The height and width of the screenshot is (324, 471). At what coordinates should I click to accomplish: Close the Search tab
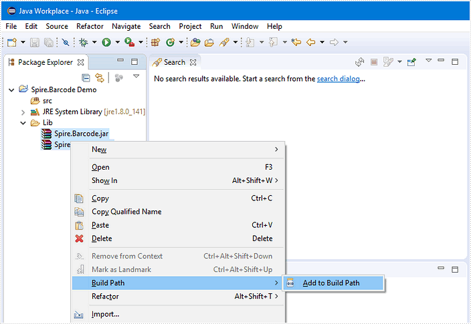click(193, 62)
